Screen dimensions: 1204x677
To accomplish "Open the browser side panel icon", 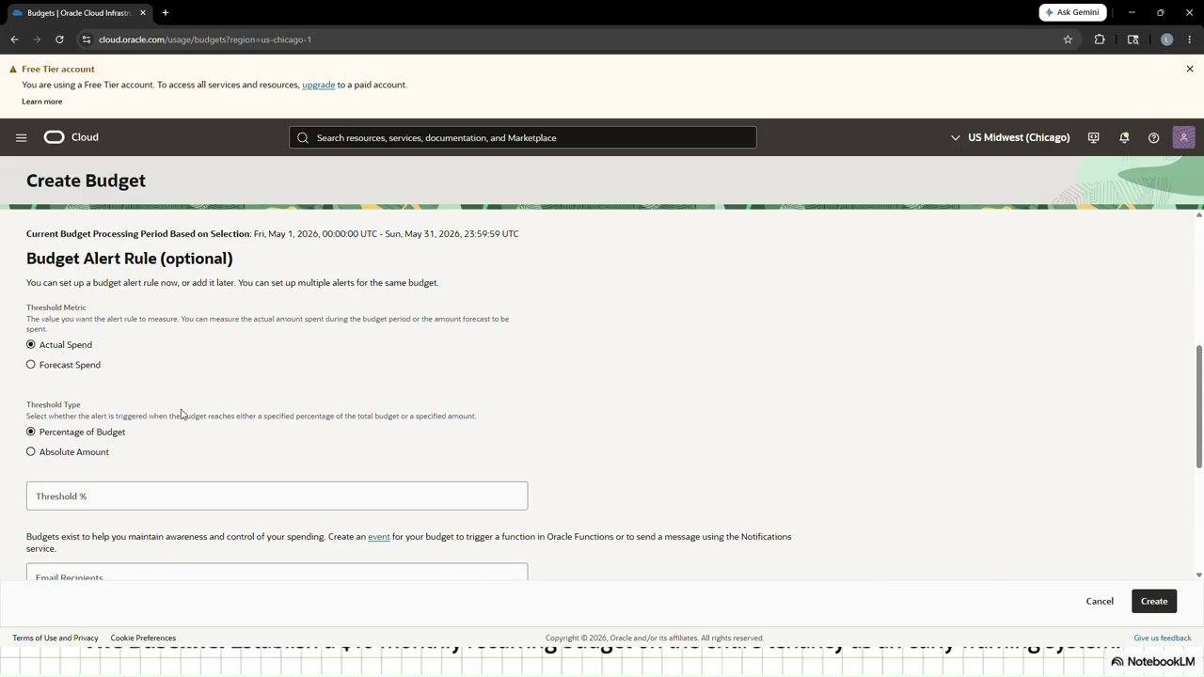I will [1133, 39].
